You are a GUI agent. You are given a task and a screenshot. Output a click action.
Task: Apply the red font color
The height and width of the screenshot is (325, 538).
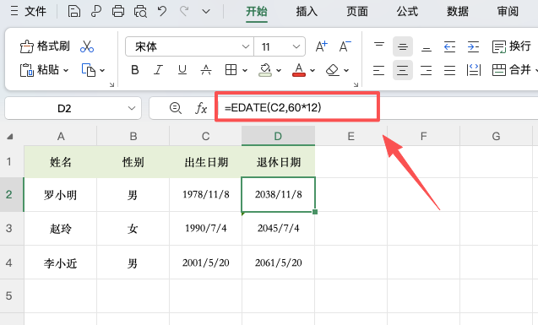[299, 70]
